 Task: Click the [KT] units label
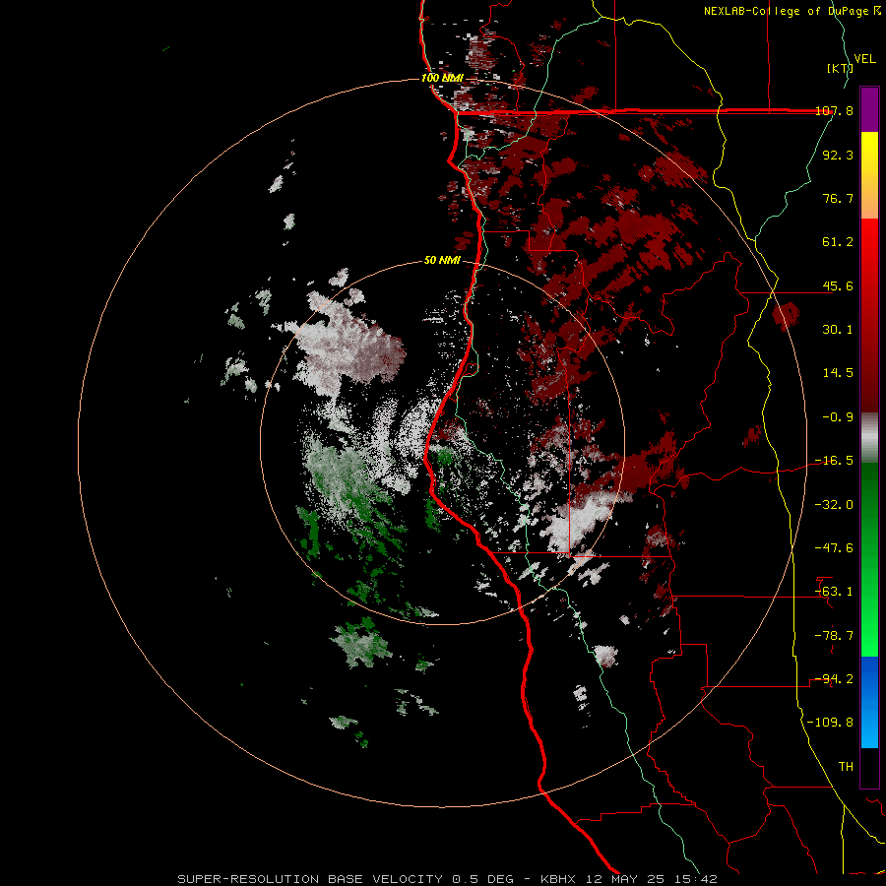(840, 68)
